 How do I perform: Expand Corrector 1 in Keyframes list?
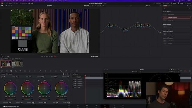point(77,80)
